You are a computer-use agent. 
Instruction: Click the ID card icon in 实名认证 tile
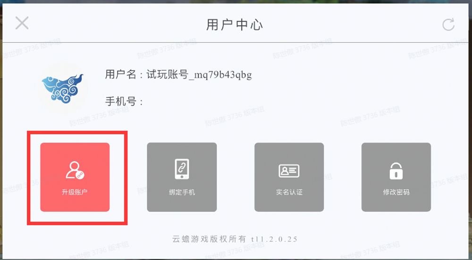(x=289, y=171)
